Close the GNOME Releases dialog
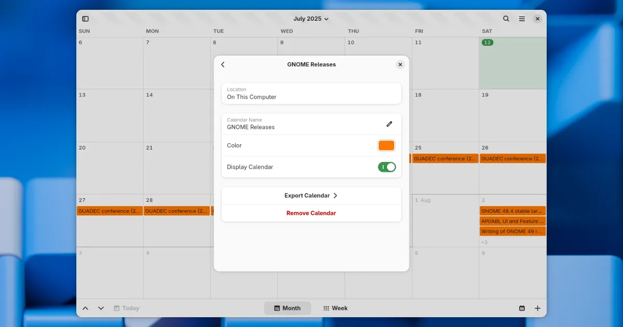Viewport: 623px width, 327px height. tap(400, 64)
